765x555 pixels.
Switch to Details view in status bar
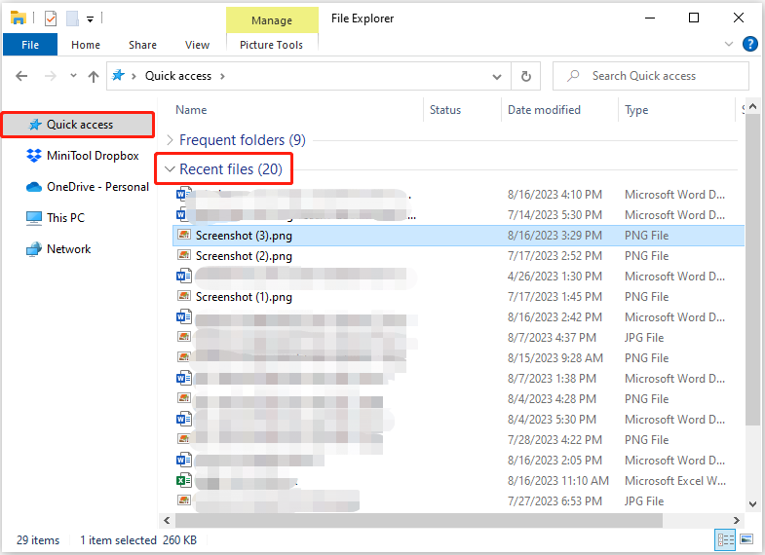(x=725, y=539)
